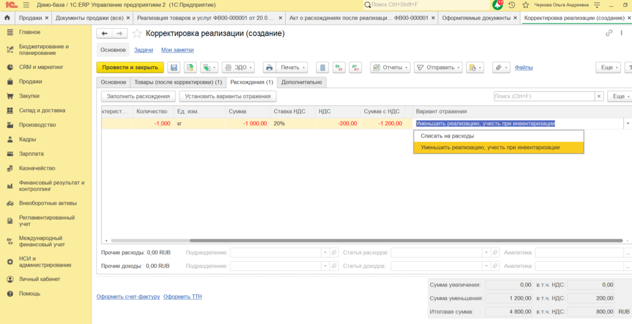Expand the ЭДО dropdown menu
Image resolution: width=632 pixels, height=324 pixels.
pos(239,68)
